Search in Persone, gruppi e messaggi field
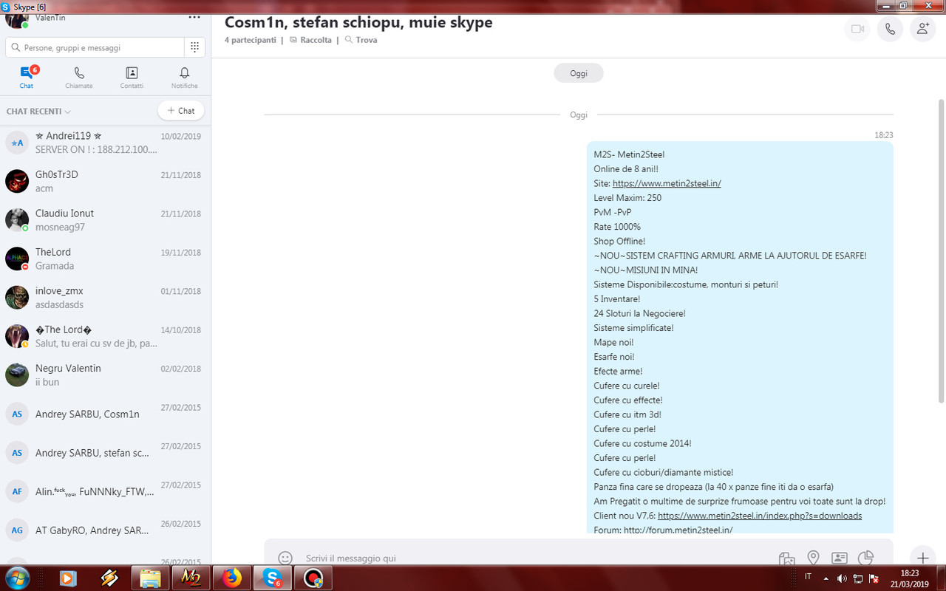 [95, 47]
